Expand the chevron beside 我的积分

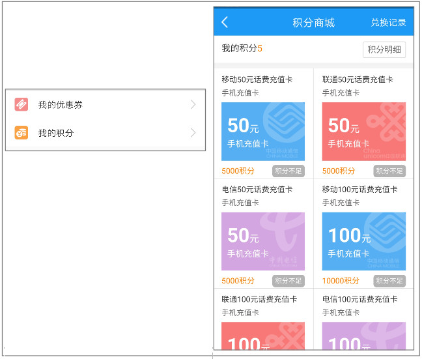click(x=193, y=133)
